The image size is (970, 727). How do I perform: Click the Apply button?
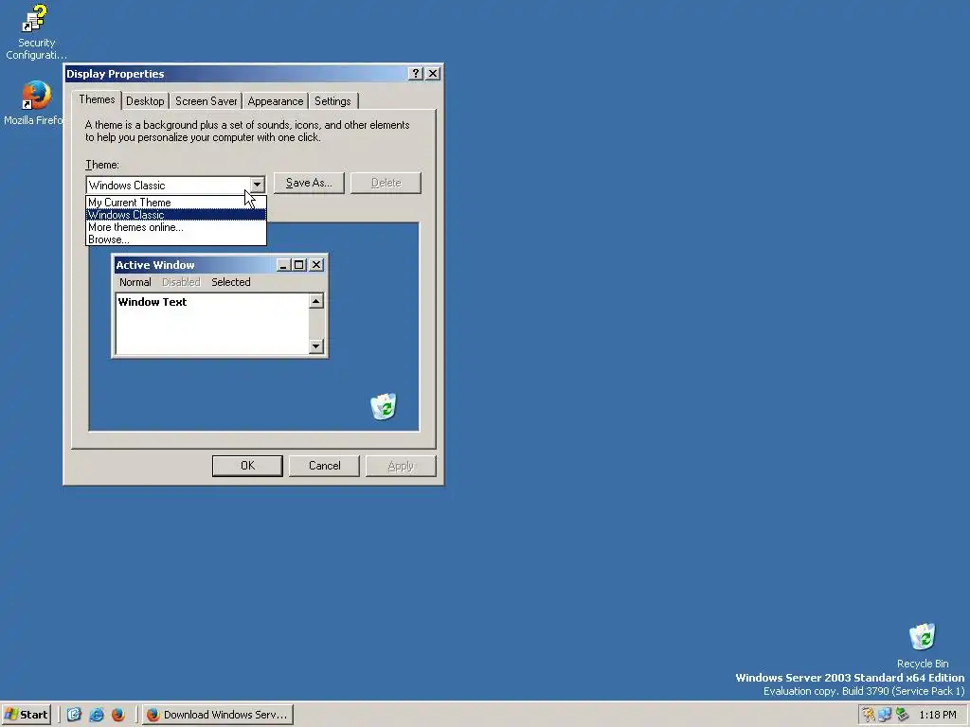(401, 466)
